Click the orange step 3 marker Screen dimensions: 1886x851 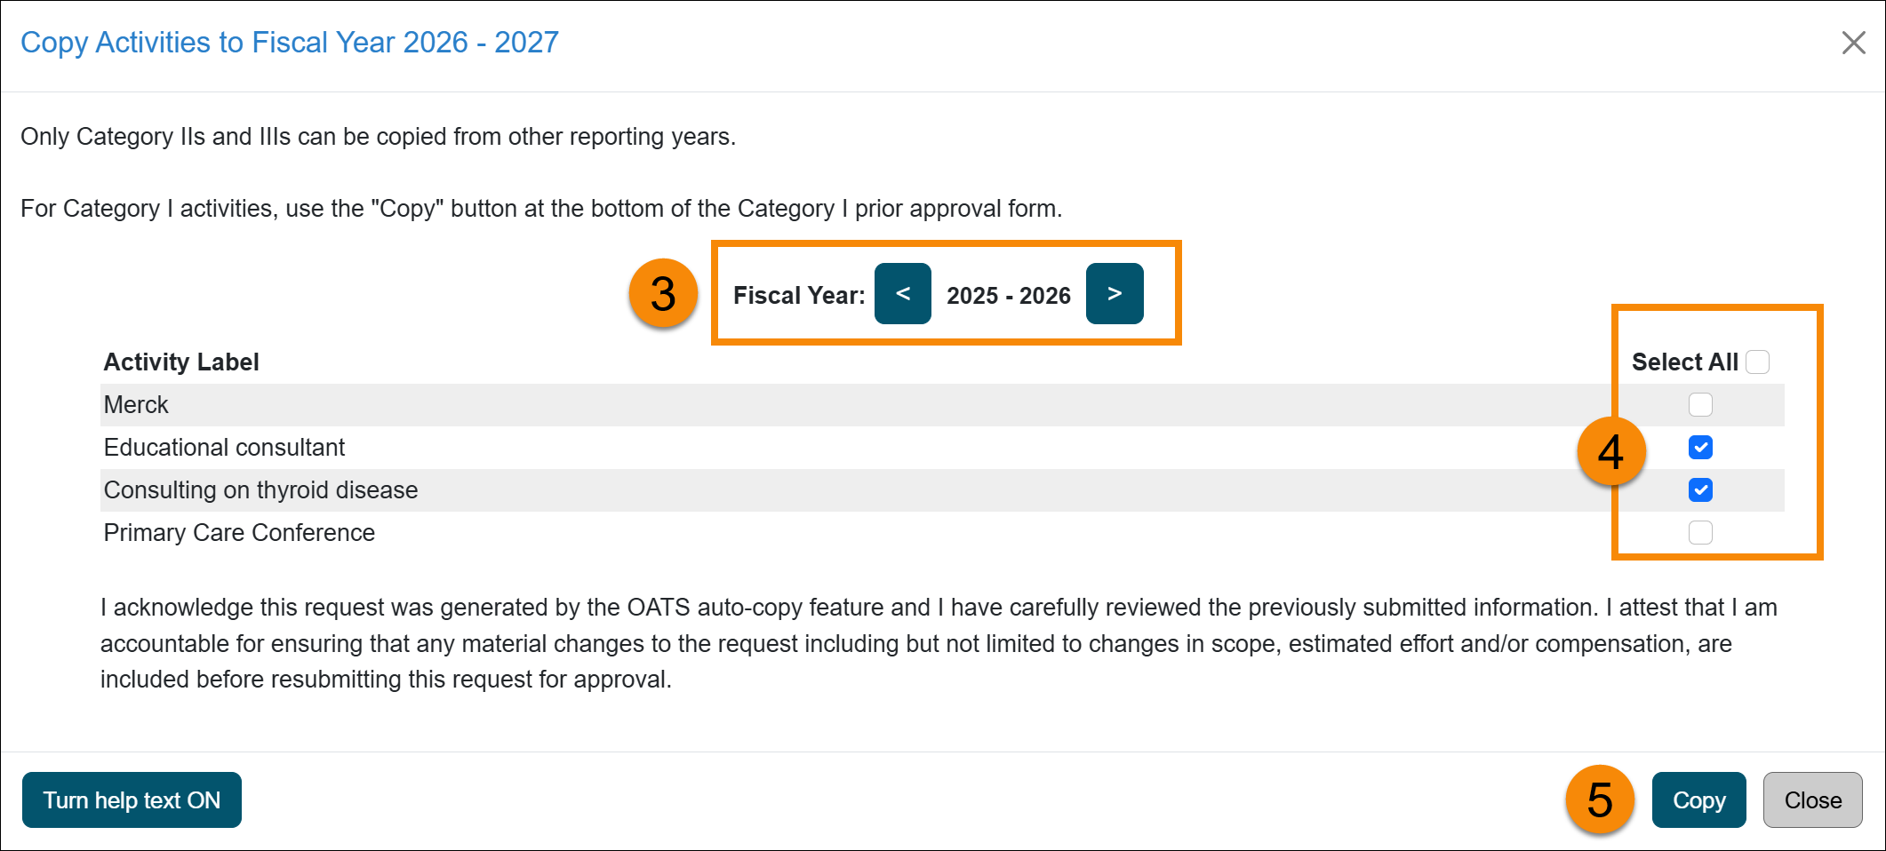pyautogui.click(x=663, y=294)
